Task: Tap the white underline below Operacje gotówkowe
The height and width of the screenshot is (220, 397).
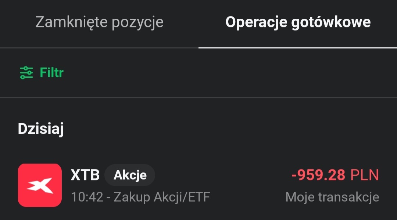Action: click(298, 48)
